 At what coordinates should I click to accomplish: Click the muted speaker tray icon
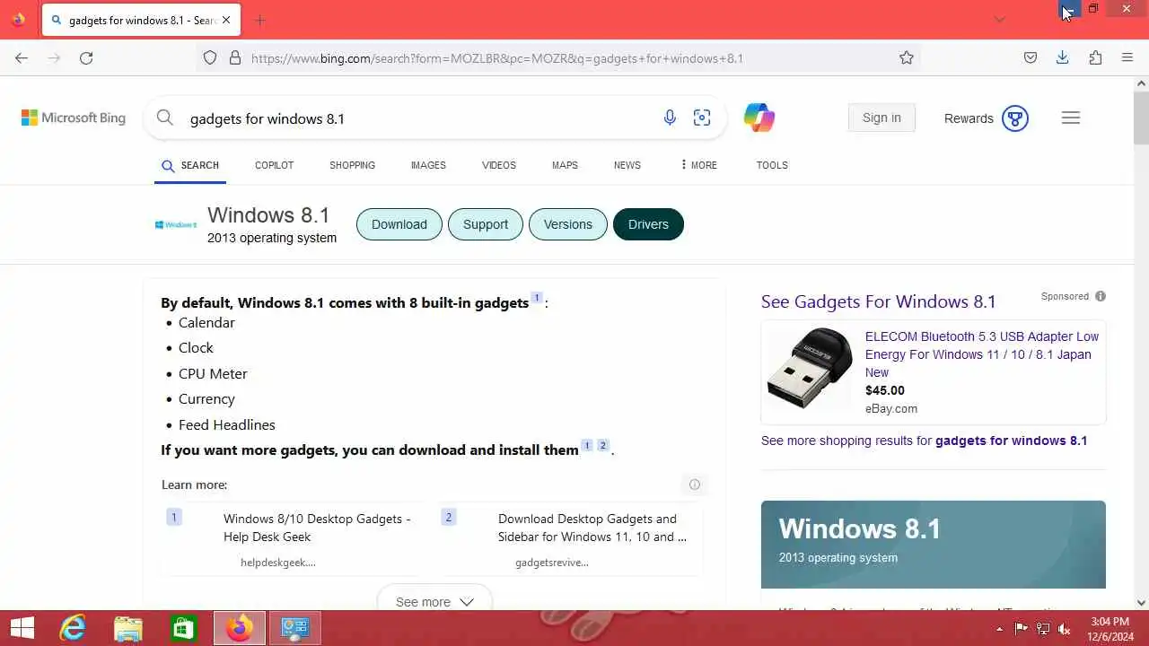coord(1066,629)
